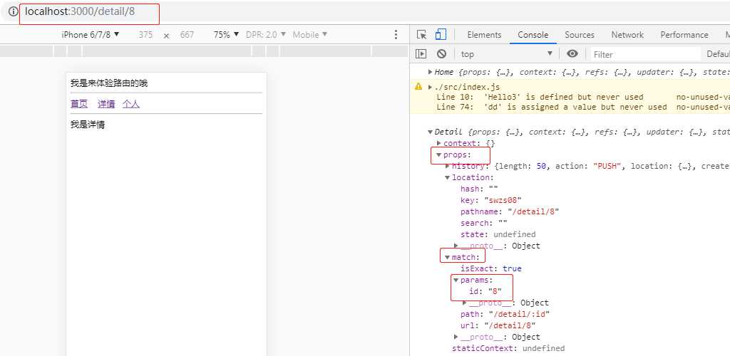Viewport: 730px width, 356px height.
Task: Click the state: undefined row
Action: tap(498, 234)
